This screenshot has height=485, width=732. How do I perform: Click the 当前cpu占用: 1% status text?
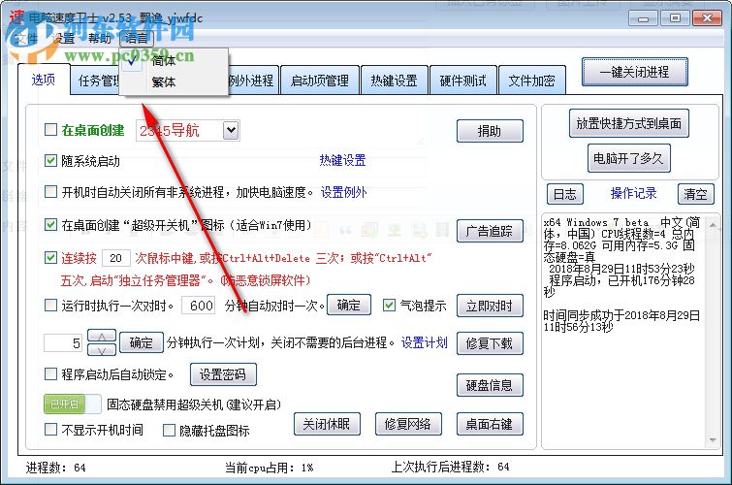pyautogui.click(x=270, y=468)
